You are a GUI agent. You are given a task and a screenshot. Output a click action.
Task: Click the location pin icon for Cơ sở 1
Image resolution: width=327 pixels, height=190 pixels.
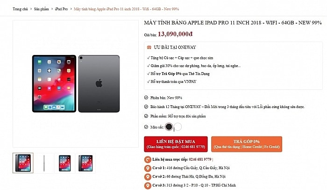click(148, 168)
